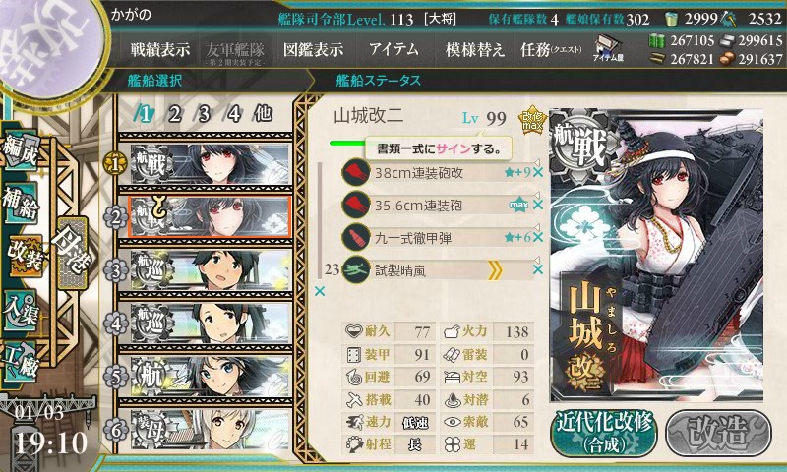Click the 試製晴嵐 seaplane equipment icon
787x472 pixels.
(356, 270)
